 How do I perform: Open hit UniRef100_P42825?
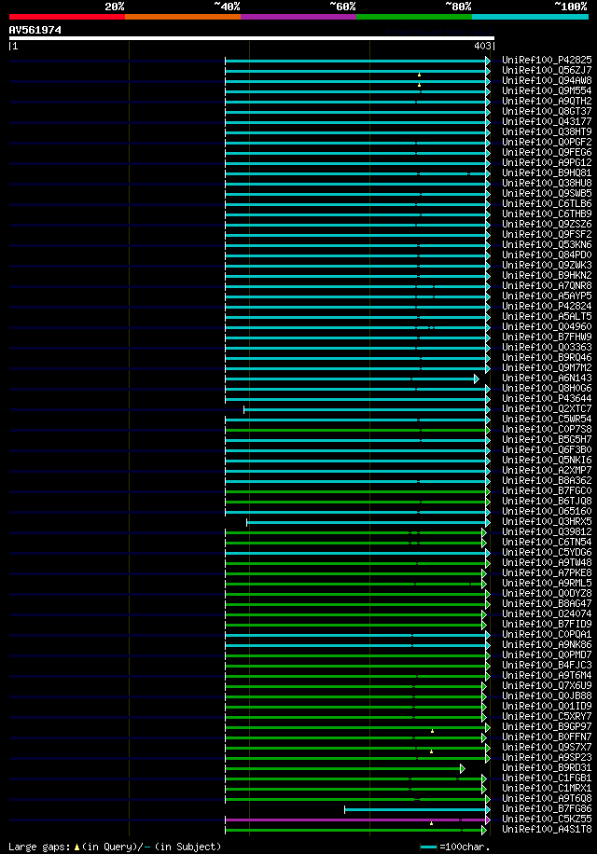pyautogui.click(x=547, y=60)
